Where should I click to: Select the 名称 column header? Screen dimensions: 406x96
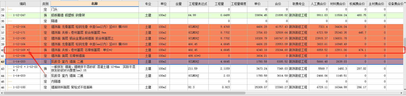[95, 4]
